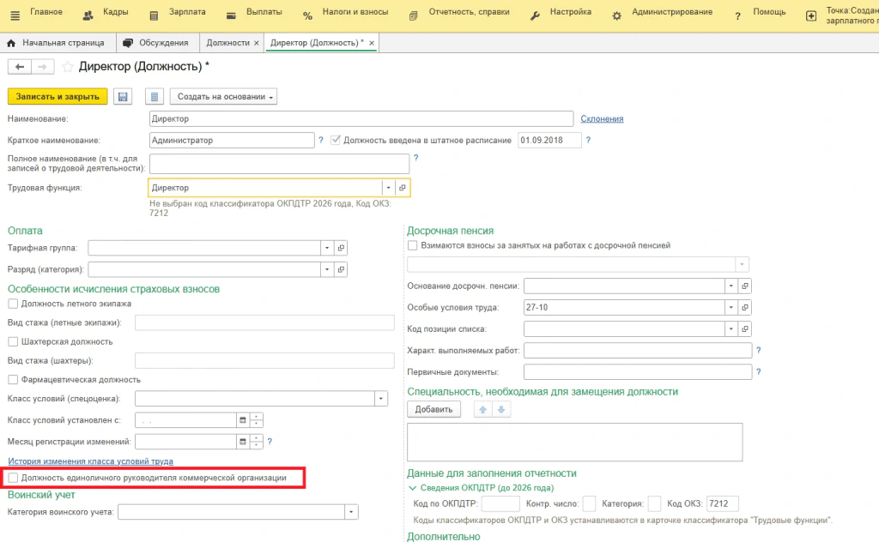Viewport: 879px width, 542px height.
Task: Open the Кадры menu
Action: point(106,14)
